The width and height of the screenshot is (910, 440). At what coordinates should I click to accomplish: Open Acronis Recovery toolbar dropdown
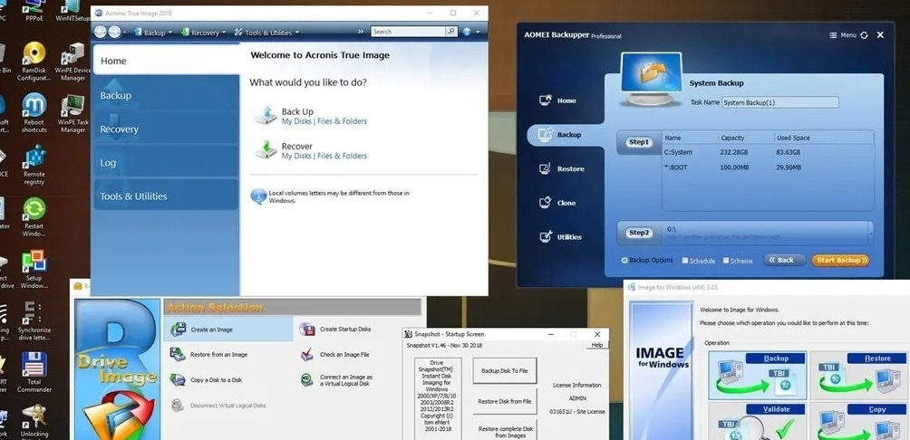tap(203, 33)
